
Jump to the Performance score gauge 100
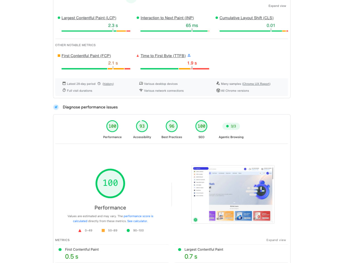tap(112, 126)
